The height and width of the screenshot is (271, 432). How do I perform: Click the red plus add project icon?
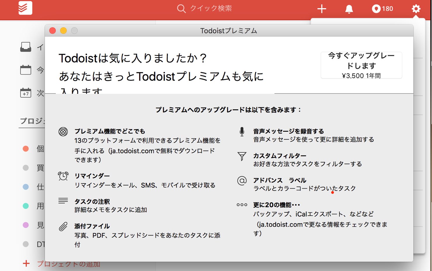coord(26,263)
